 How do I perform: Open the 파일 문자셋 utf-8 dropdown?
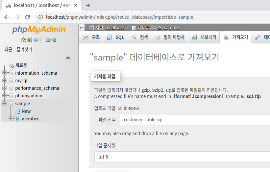point(182,157)
